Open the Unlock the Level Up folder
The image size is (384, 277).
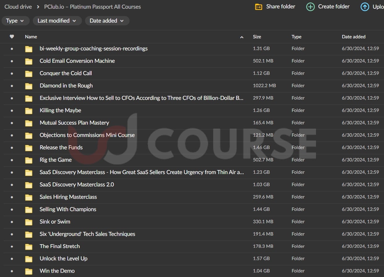(x=63, y=258)
